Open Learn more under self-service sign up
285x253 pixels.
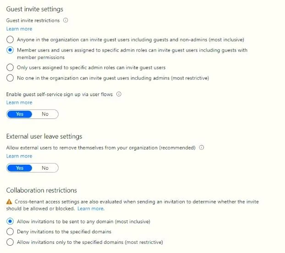click(19, 102)
